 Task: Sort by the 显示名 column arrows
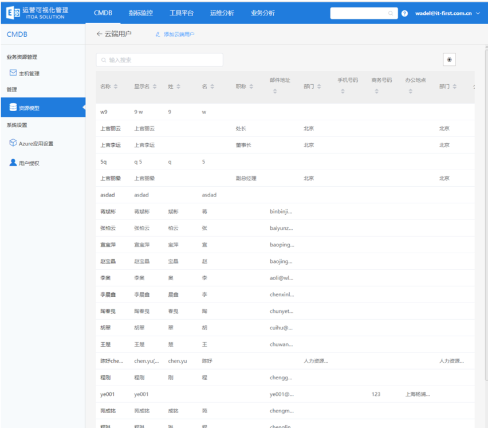coord(155,86)
